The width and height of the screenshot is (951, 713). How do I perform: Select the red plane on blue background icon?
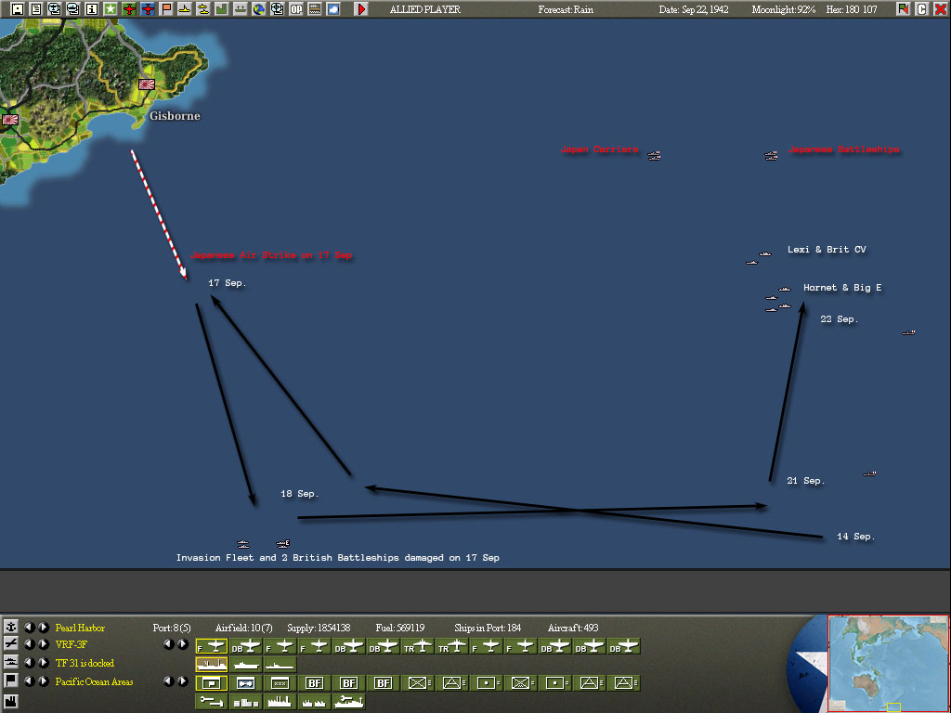148,9
